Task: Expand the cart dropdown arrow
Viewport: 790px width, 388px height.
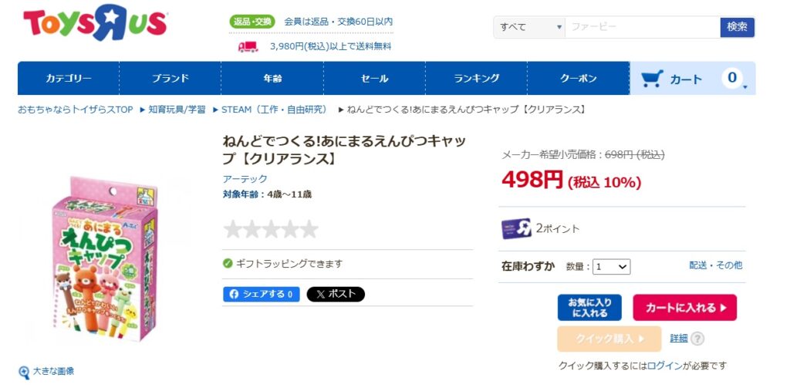Action: [x=744, y=87]
